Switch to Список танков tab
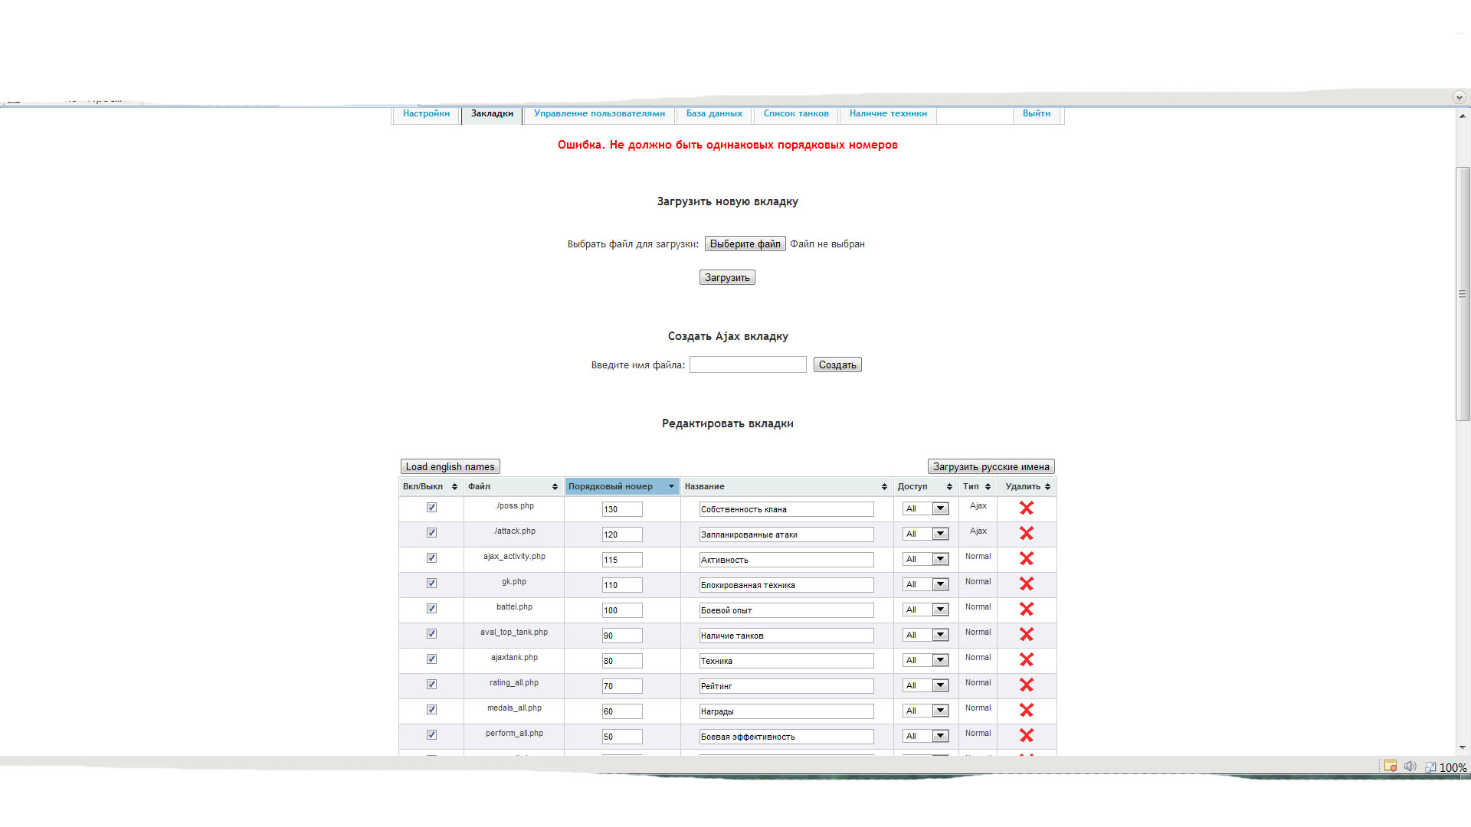 click(x=796, y=113)
